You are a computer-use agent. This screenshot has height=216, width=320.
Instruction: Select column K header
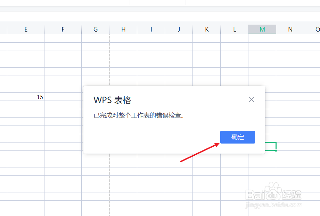206,29
